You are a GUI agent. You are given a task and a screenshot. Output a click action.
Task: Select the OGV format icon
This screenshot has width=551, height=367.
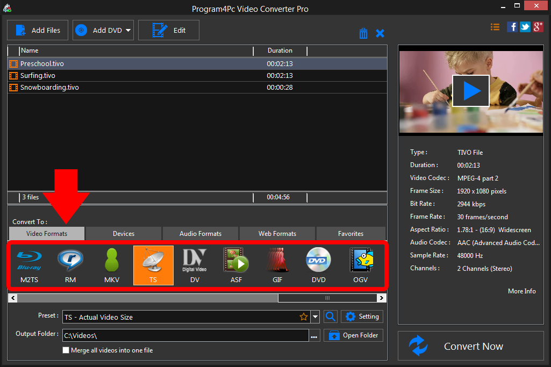pyautogui.click(x=361, y=265)
